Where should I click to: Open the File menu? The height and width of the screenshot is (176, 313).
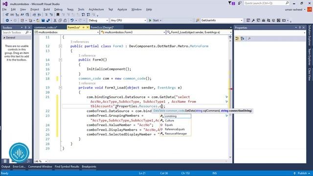tap(4, 9)
